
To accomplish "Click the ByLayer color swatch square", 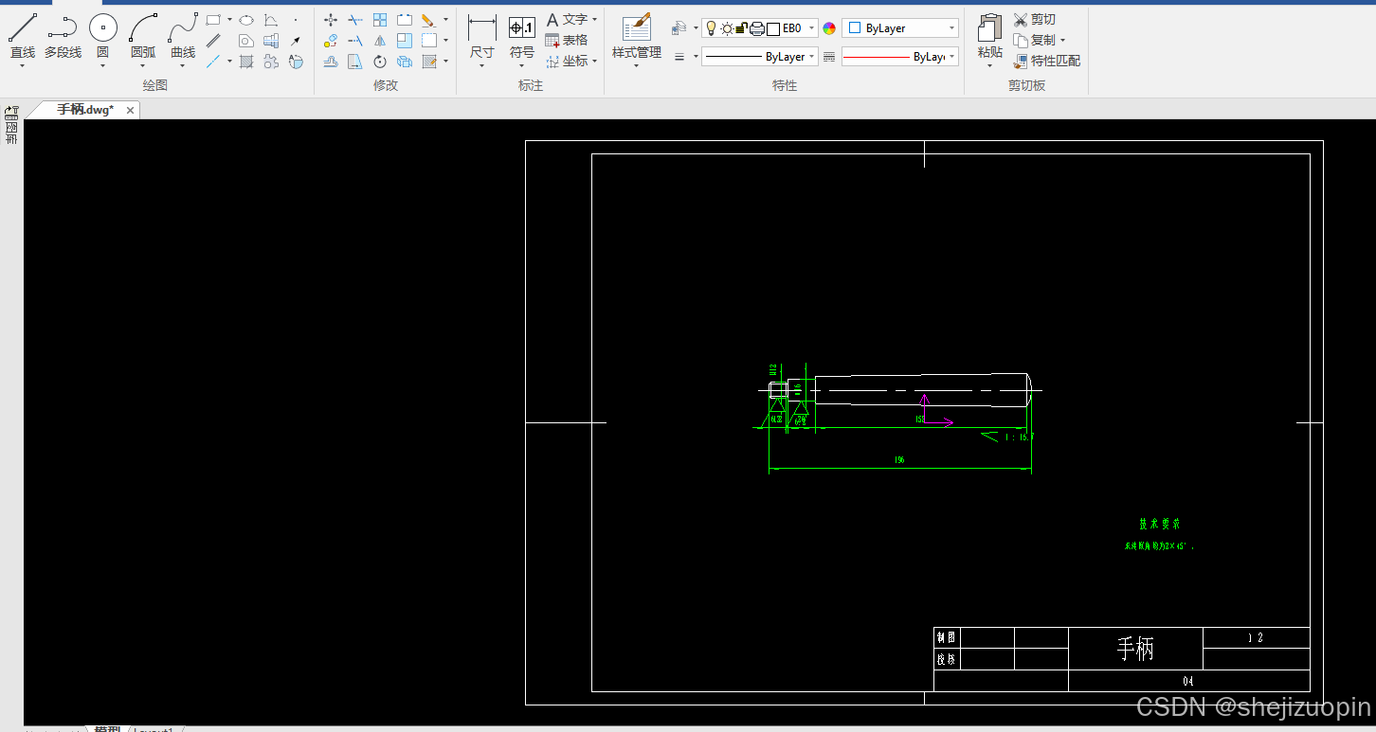I will point(855,28).
